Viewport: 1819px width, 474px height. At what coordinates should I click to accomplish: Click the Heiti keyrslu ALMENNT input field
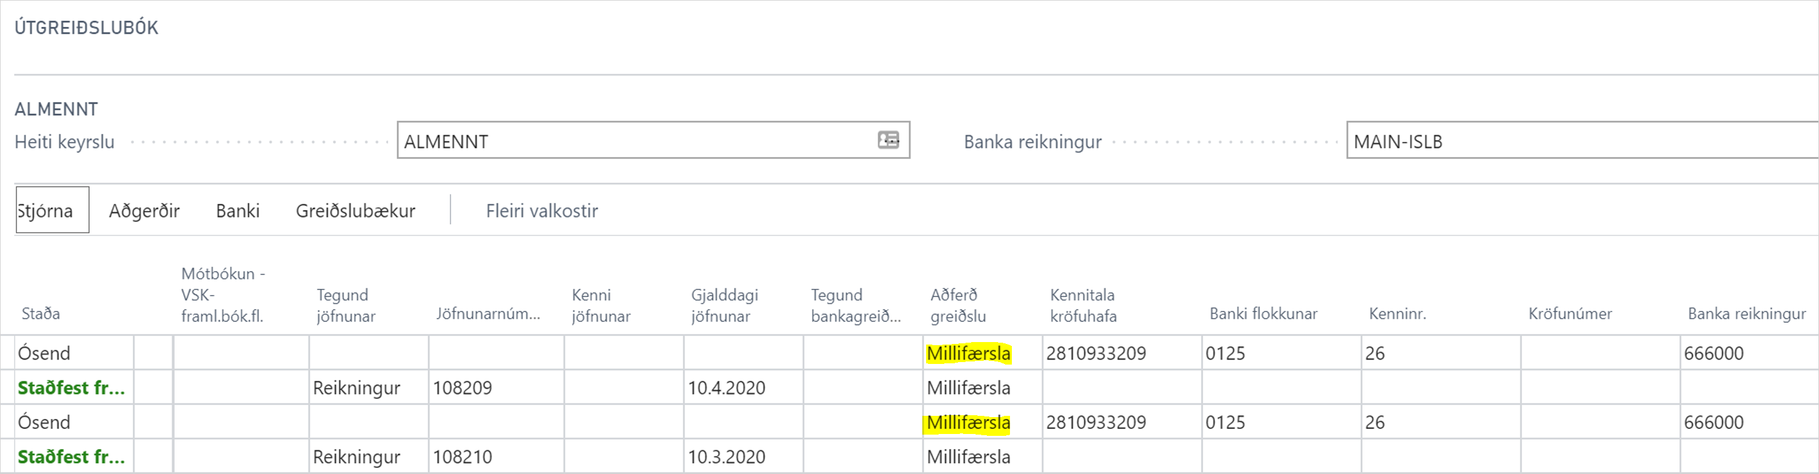(x=636, y=141)
